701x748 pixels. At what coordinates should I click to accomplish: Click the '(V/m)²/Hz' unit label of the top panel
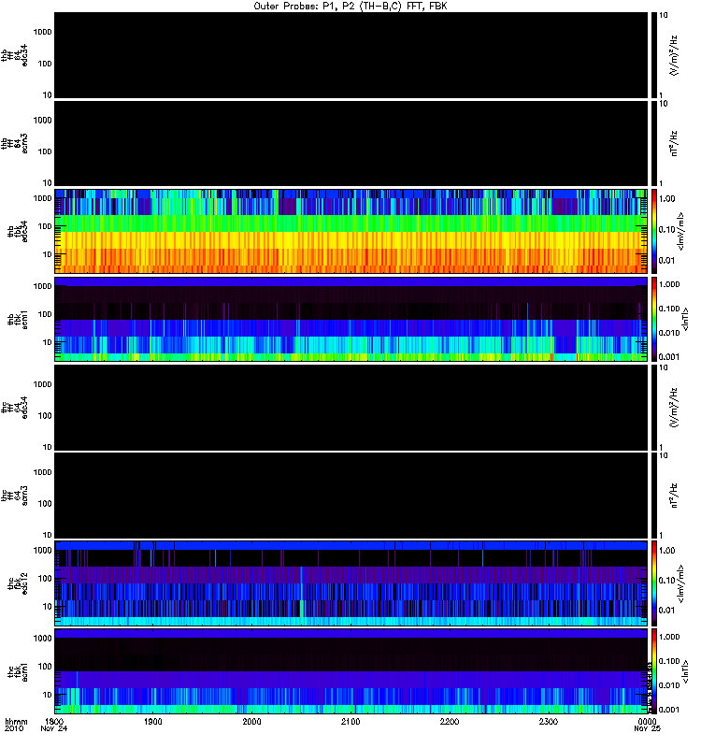tap(674, 55)
